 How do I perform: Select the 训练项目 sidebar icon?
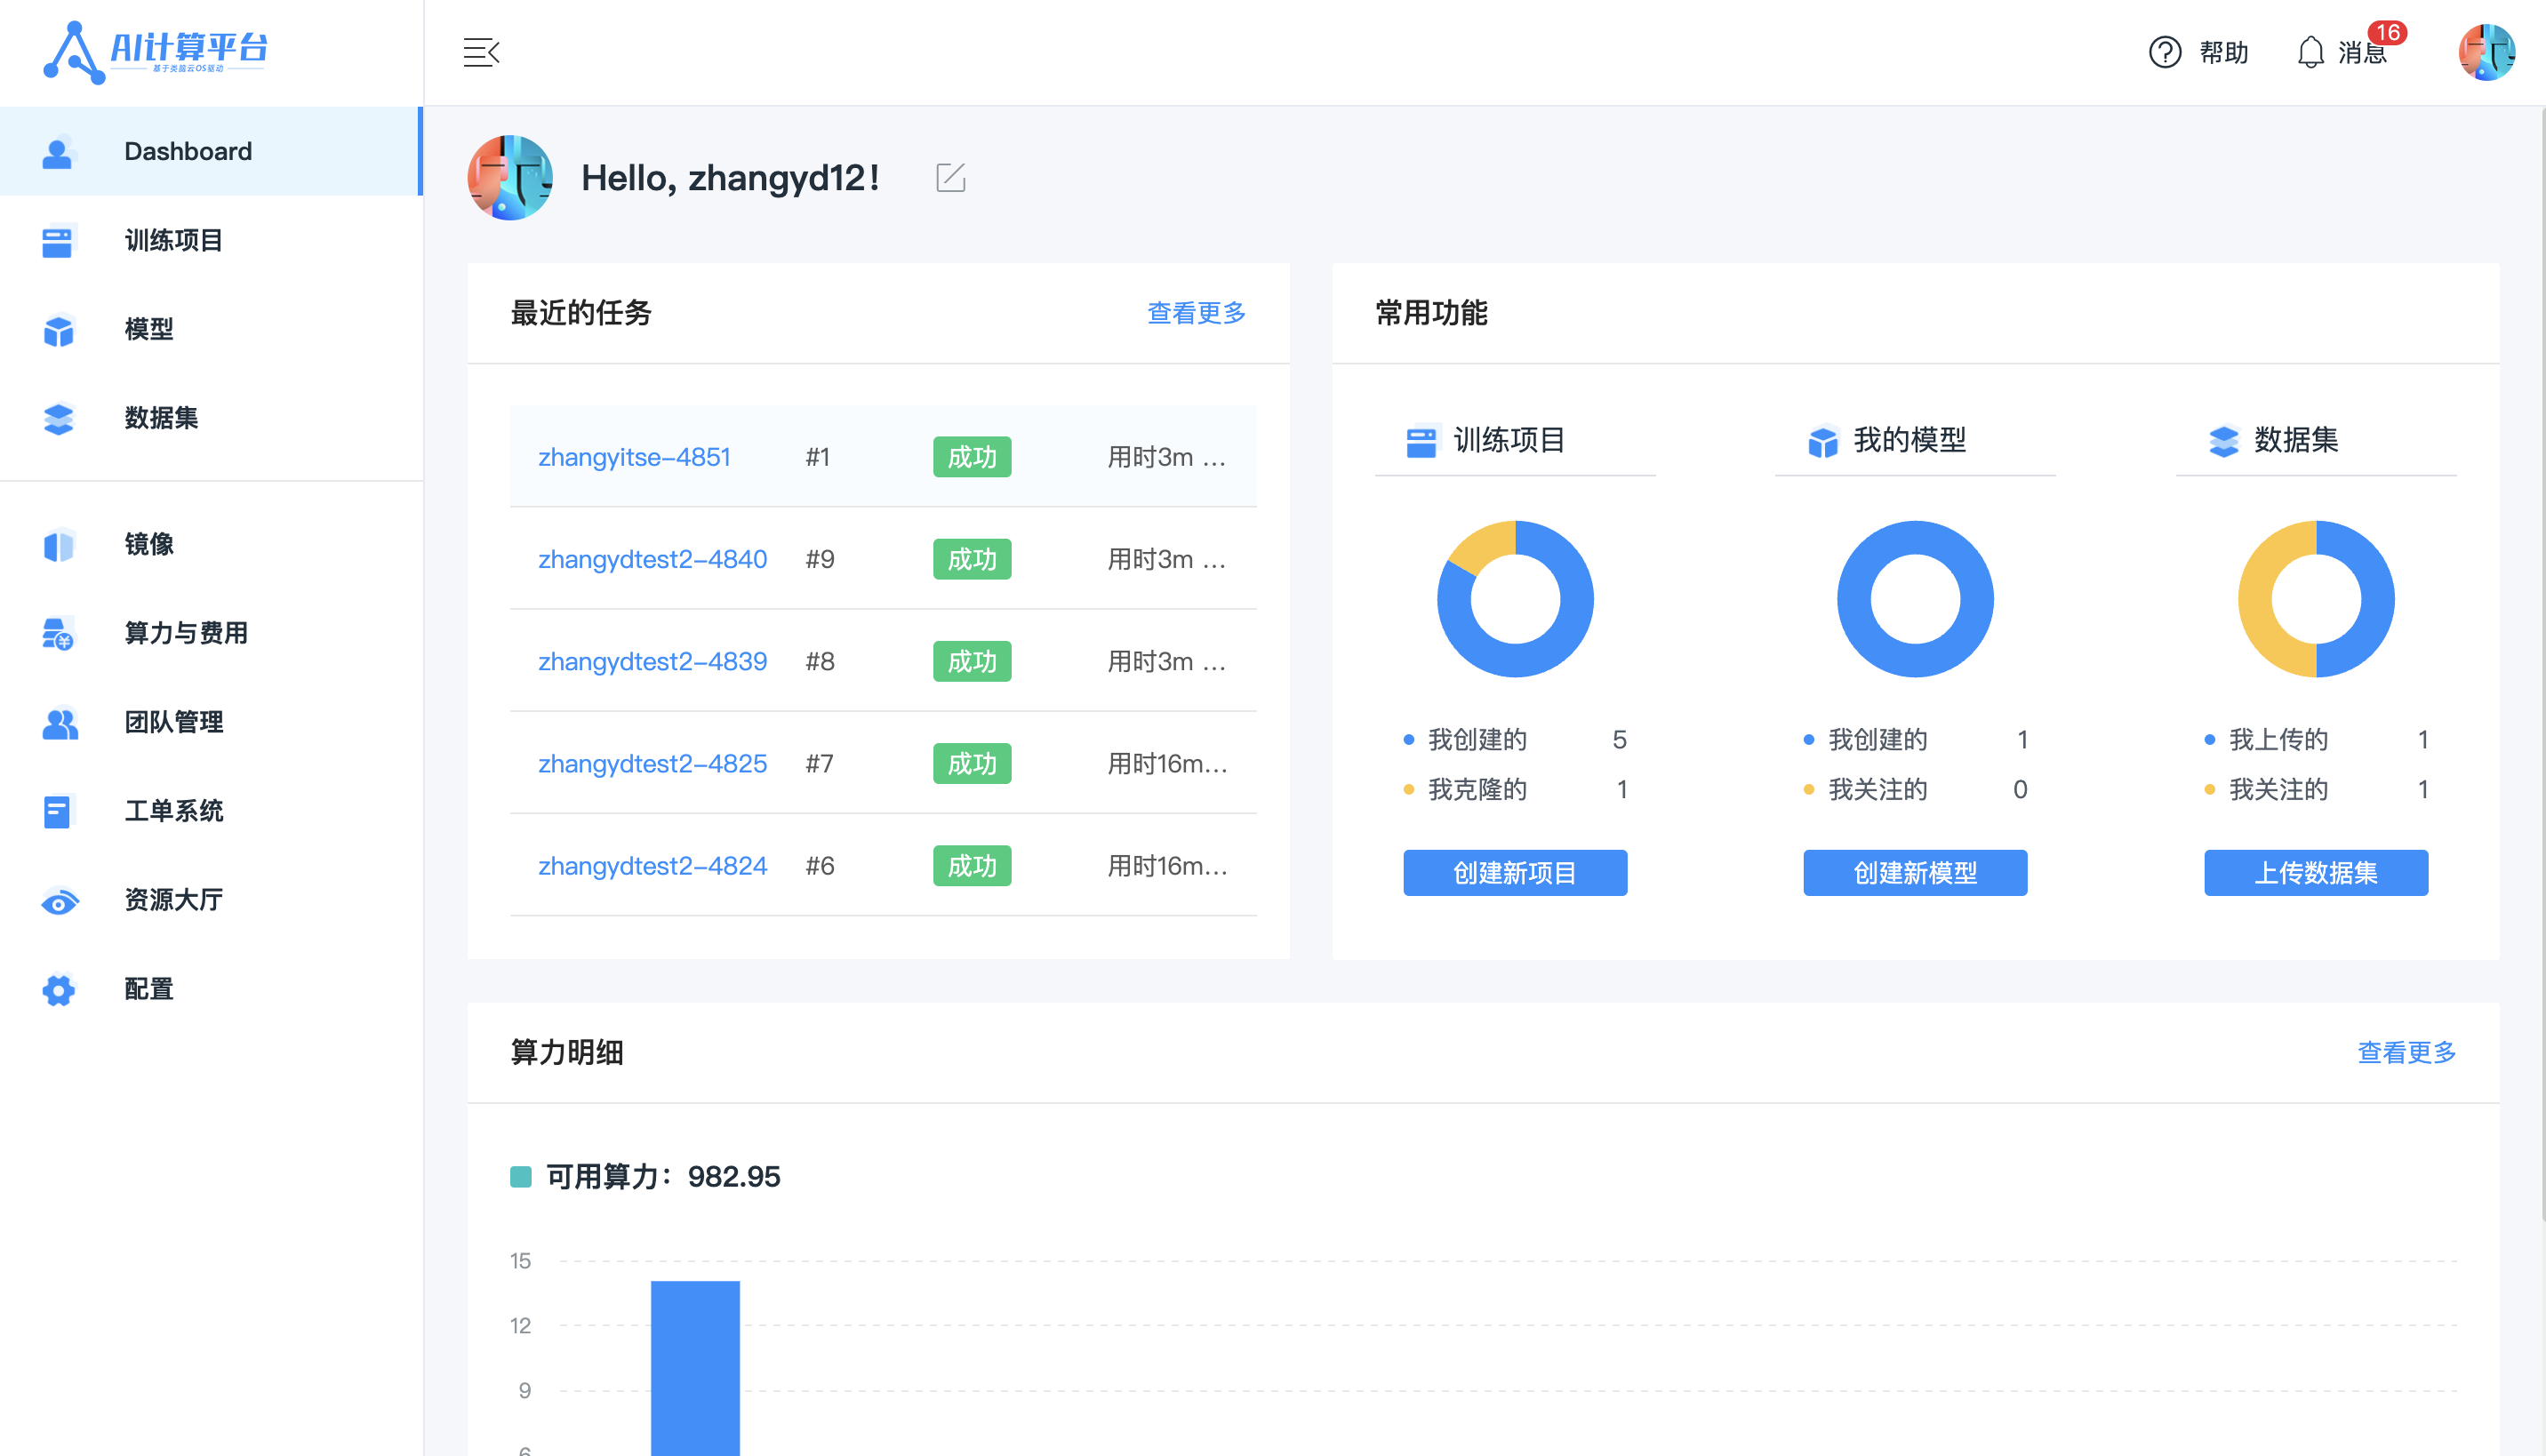point(58,241)
